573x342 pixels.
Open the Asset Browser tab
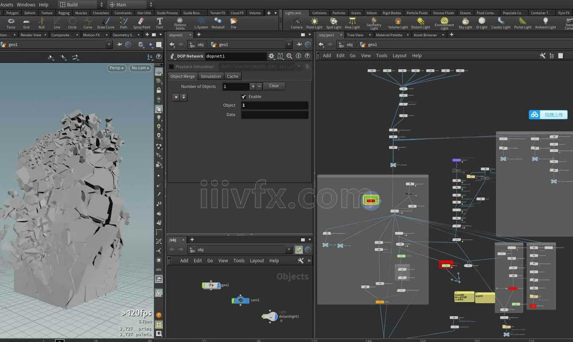[x=425, y=35]
